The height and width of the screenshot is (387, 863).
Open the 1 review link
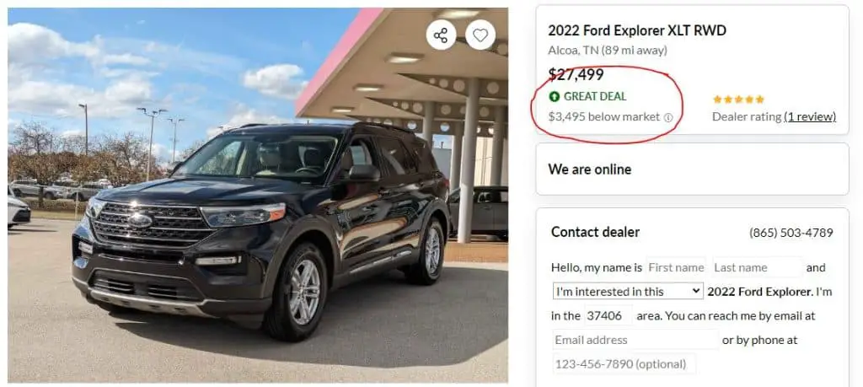[x=810, y=117]
